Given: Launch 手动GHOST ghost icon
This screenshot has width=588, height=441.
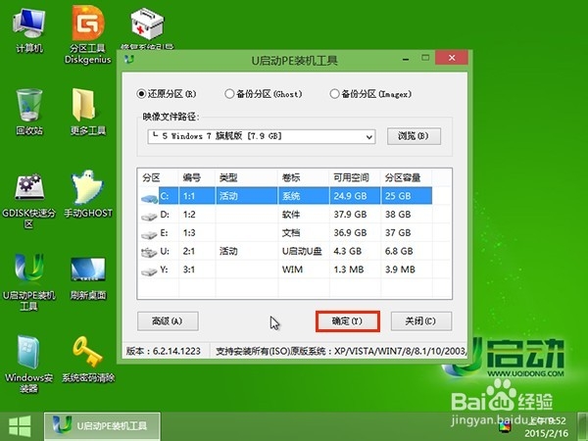Looking at the screenshot, I should click(88, 195).
